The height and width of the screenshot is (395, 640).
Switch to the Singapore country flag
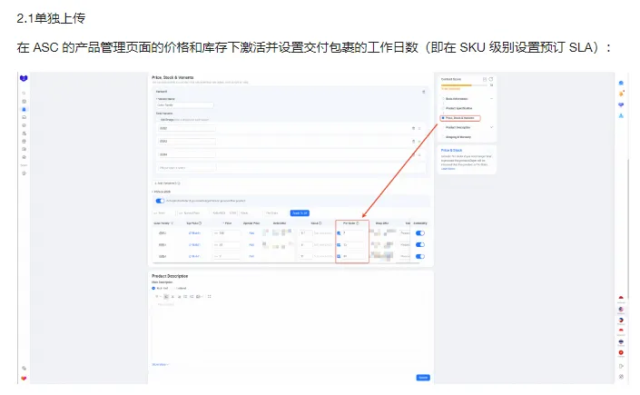[621, 330]
